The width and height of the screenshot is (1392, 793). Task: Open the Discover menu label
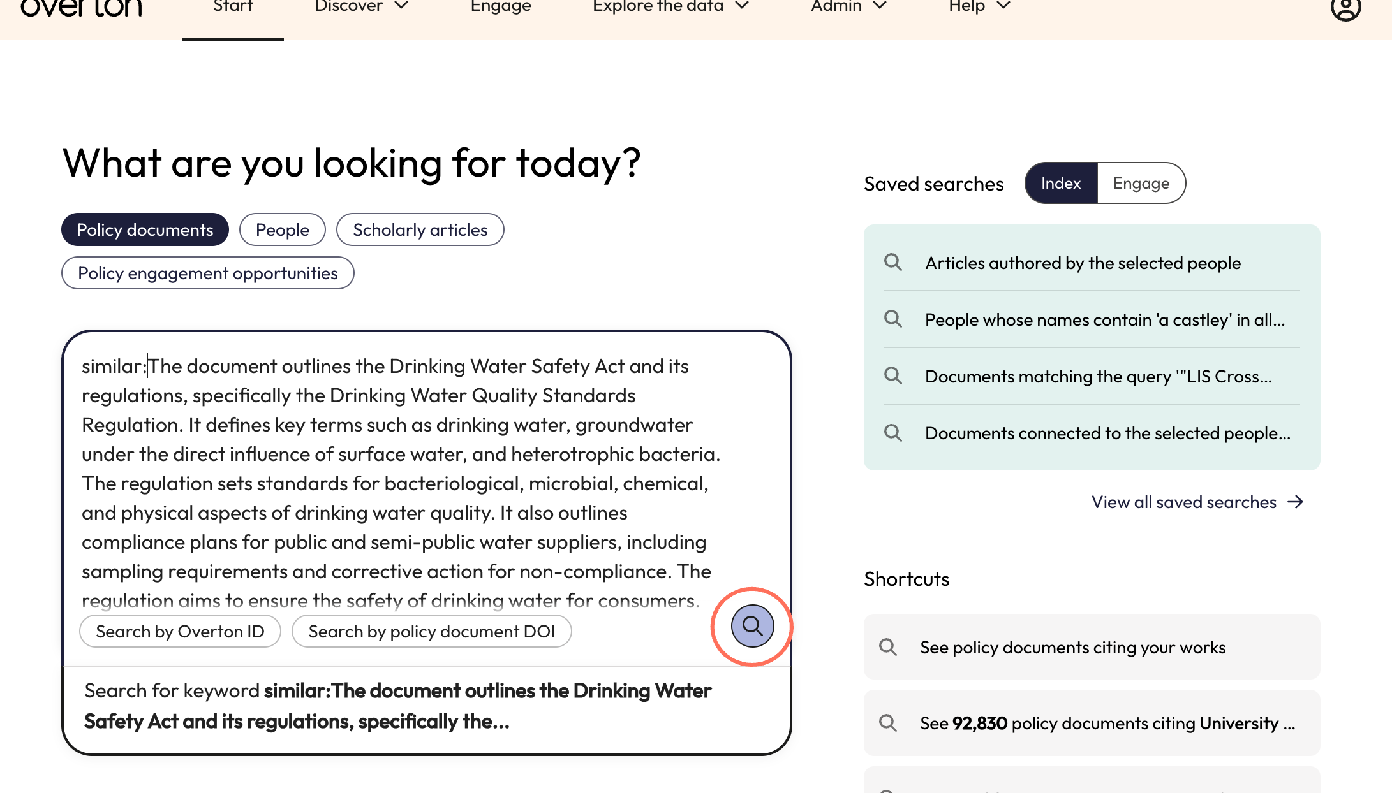[x=348, y=6]
